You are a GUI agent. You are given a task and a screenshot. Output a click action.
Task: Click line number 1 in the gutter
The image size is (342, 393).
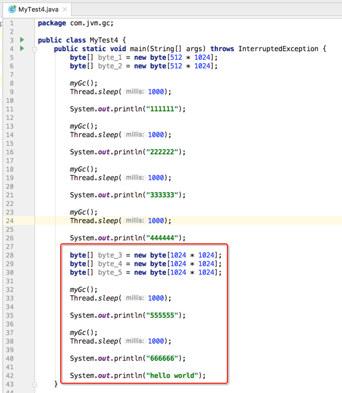[12, 23]
